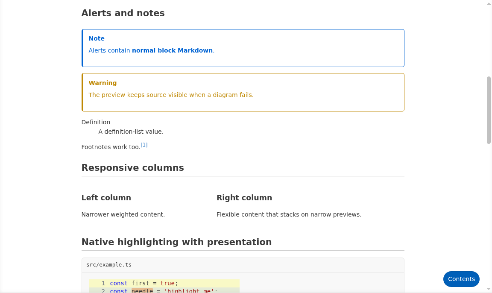This screenshot has width=492, height=293.
Task: Click code line "const first = true;"
Action: coord(143,283)
